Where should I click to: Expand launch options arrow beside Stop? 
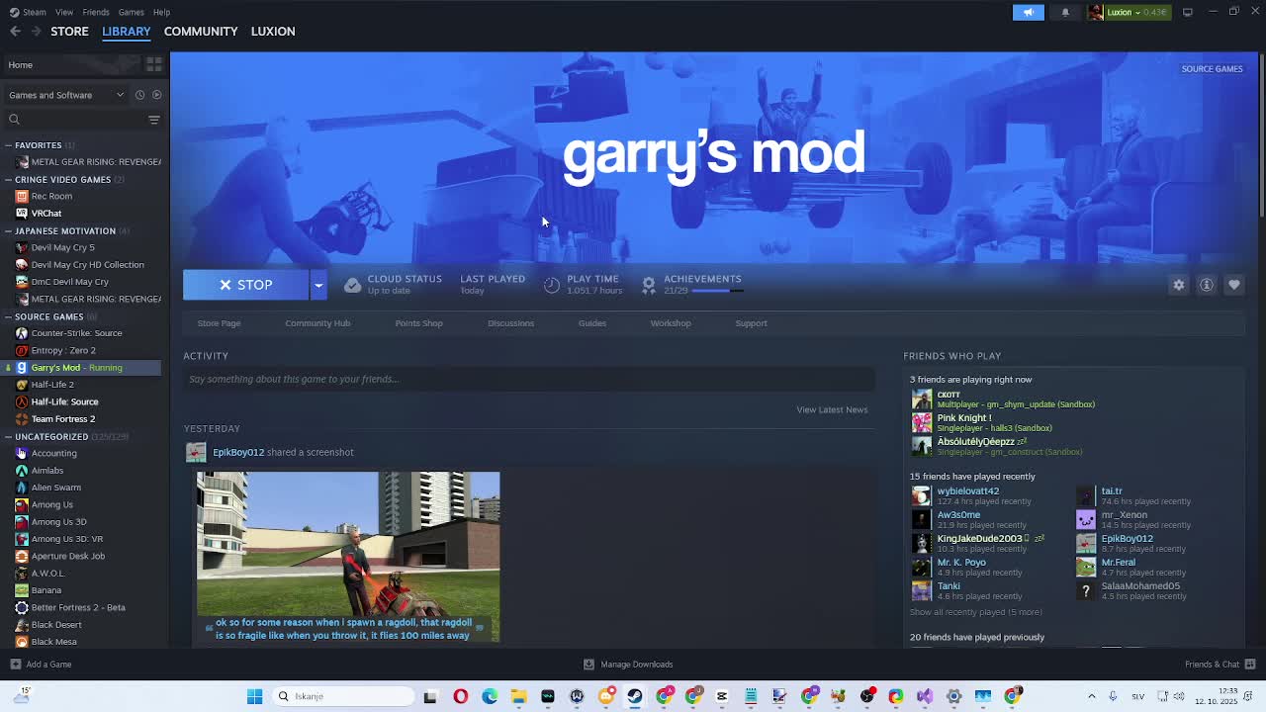point(318,285)
